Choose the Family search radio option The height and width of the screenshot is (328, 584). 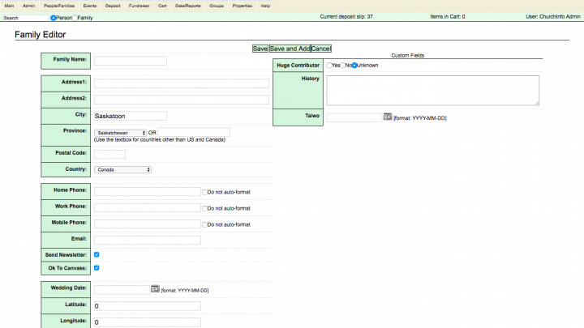coord(74,17)
